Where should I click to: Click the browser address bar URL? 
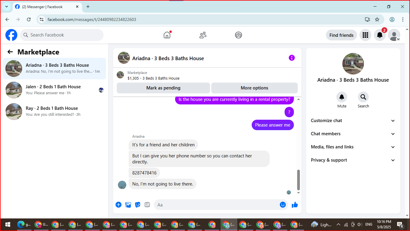click(92, 19)
